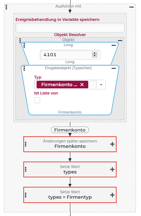
Task: Click the Firmenkonto connector label pill
Action: [70, 130]
